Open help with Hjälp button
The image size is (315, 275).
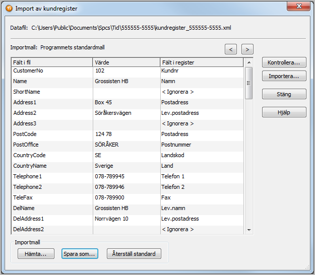tap(284, 112)
